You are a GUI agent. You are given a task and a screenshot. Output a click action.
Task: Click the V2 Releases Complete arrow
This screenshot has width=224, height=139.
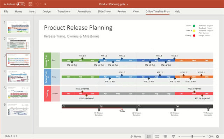pos(137,109)
